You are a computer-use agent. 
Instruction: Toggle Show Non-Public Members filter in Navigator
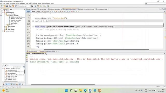(11, 84)
